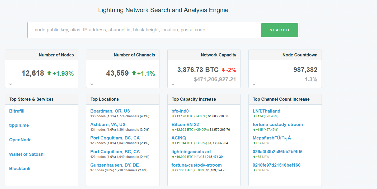Screen dimensions: 377x189
Task: Click the red down arrow in Network Capacity
Action: click(x=223, y=70)
